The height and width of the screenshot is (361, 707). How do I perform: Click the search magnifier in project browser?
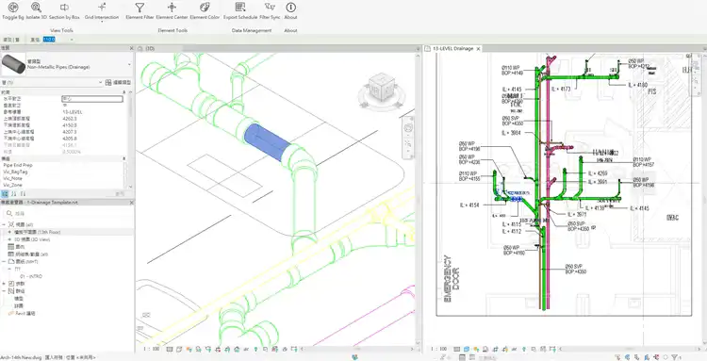coord(9,213)
